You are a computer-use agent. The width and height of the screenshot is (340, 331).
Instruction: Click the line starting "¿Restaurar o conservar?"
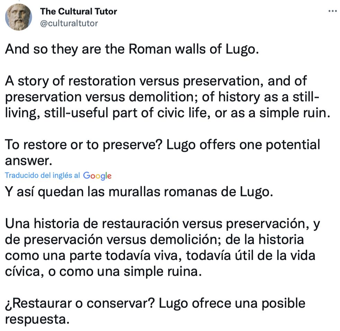coord(155,303)
